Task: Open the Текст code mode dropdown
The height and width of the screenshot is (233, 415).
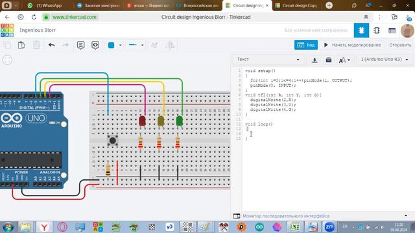Action: tap(268, 60)
